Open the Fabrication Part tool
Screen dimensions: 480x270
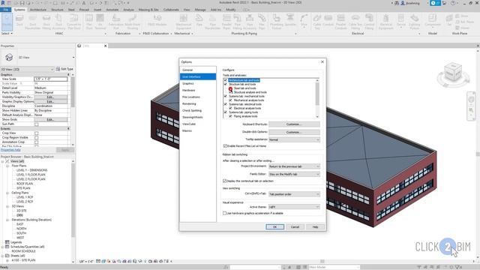click(x=116, y=22)
